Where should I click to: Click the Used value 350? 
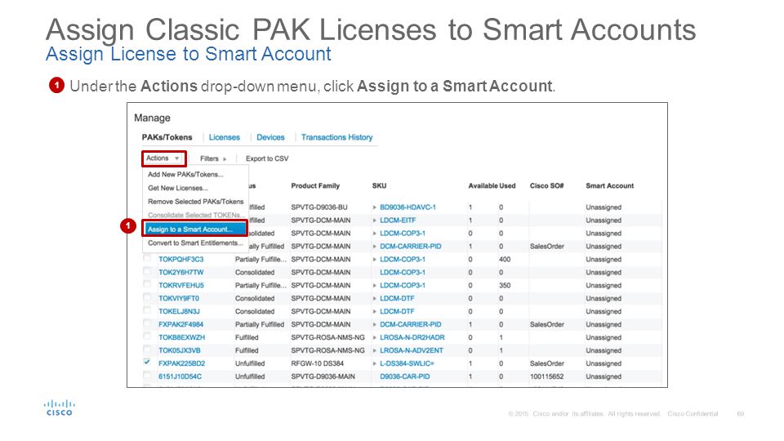tap(505, 286)
